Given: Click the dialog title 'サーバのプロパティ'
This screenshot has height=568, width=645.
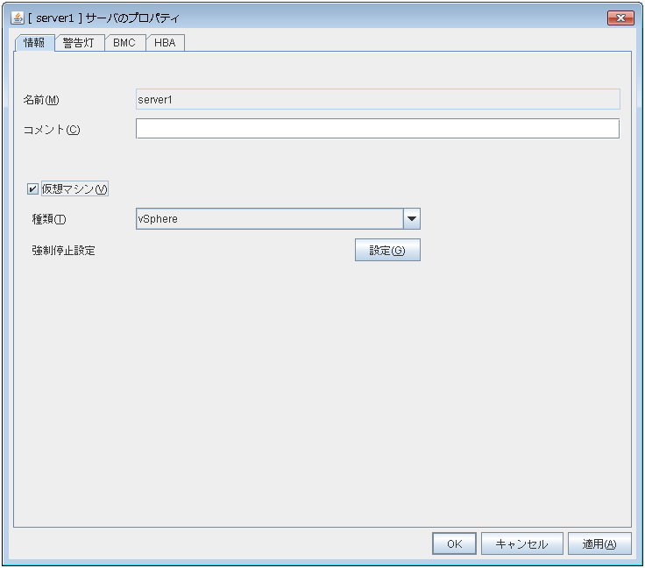Looking at the screenshot, I should click(x=138, y=18).
